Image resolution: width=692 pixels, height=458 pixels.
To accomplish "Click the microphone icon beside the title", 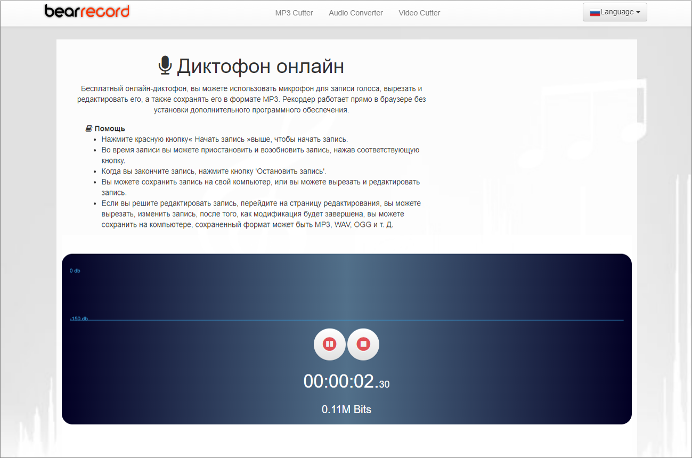I will [x=165, y=66].
